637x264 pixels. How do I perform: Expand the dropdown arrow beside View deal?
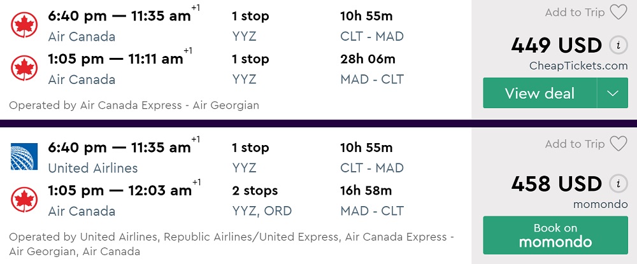(613, 94)
